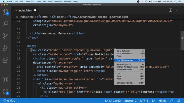This screenshot has width=184, height=103.
Task: Open notifications bell in status bar
Action: point(179,101)
